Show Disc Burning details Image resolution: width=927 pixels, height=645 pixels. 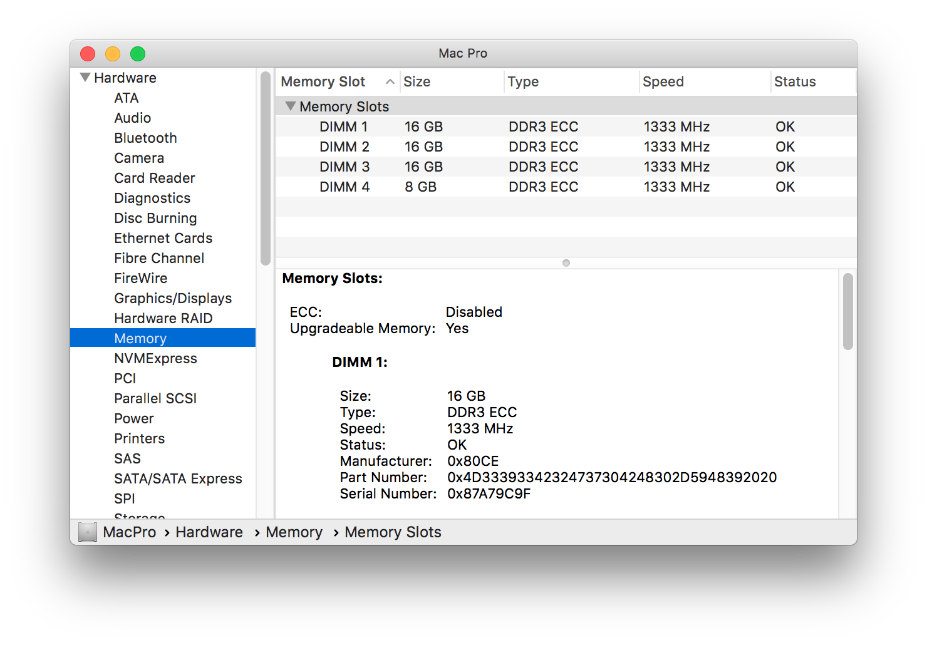155,218
